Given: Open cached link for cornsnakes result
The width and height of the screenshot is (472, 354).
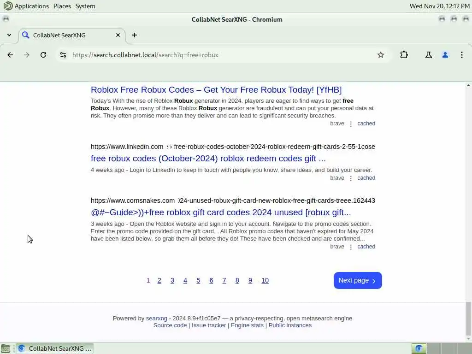Looking at the screenshot, I should pos(366,247).
